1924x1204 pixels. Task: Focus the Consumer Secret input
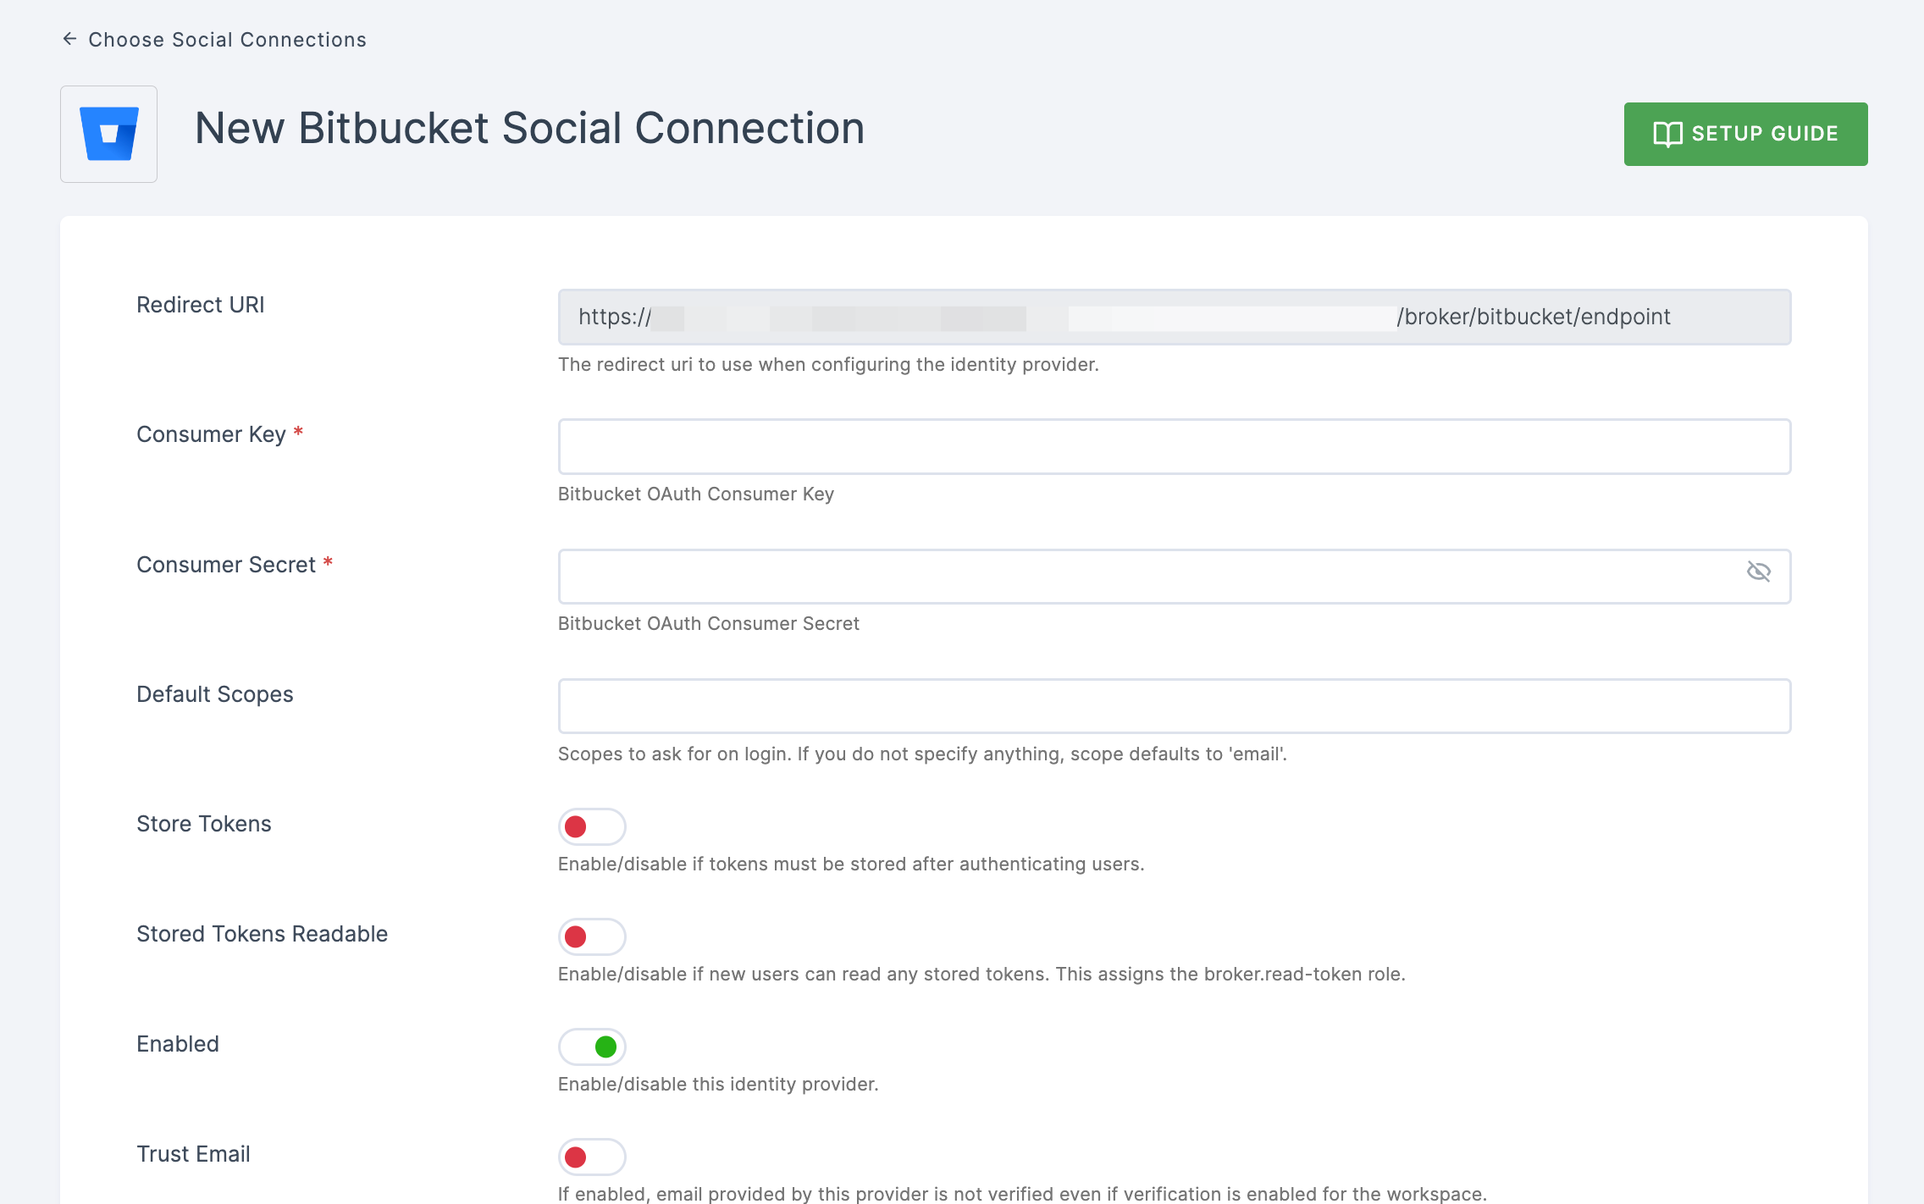1174,576
